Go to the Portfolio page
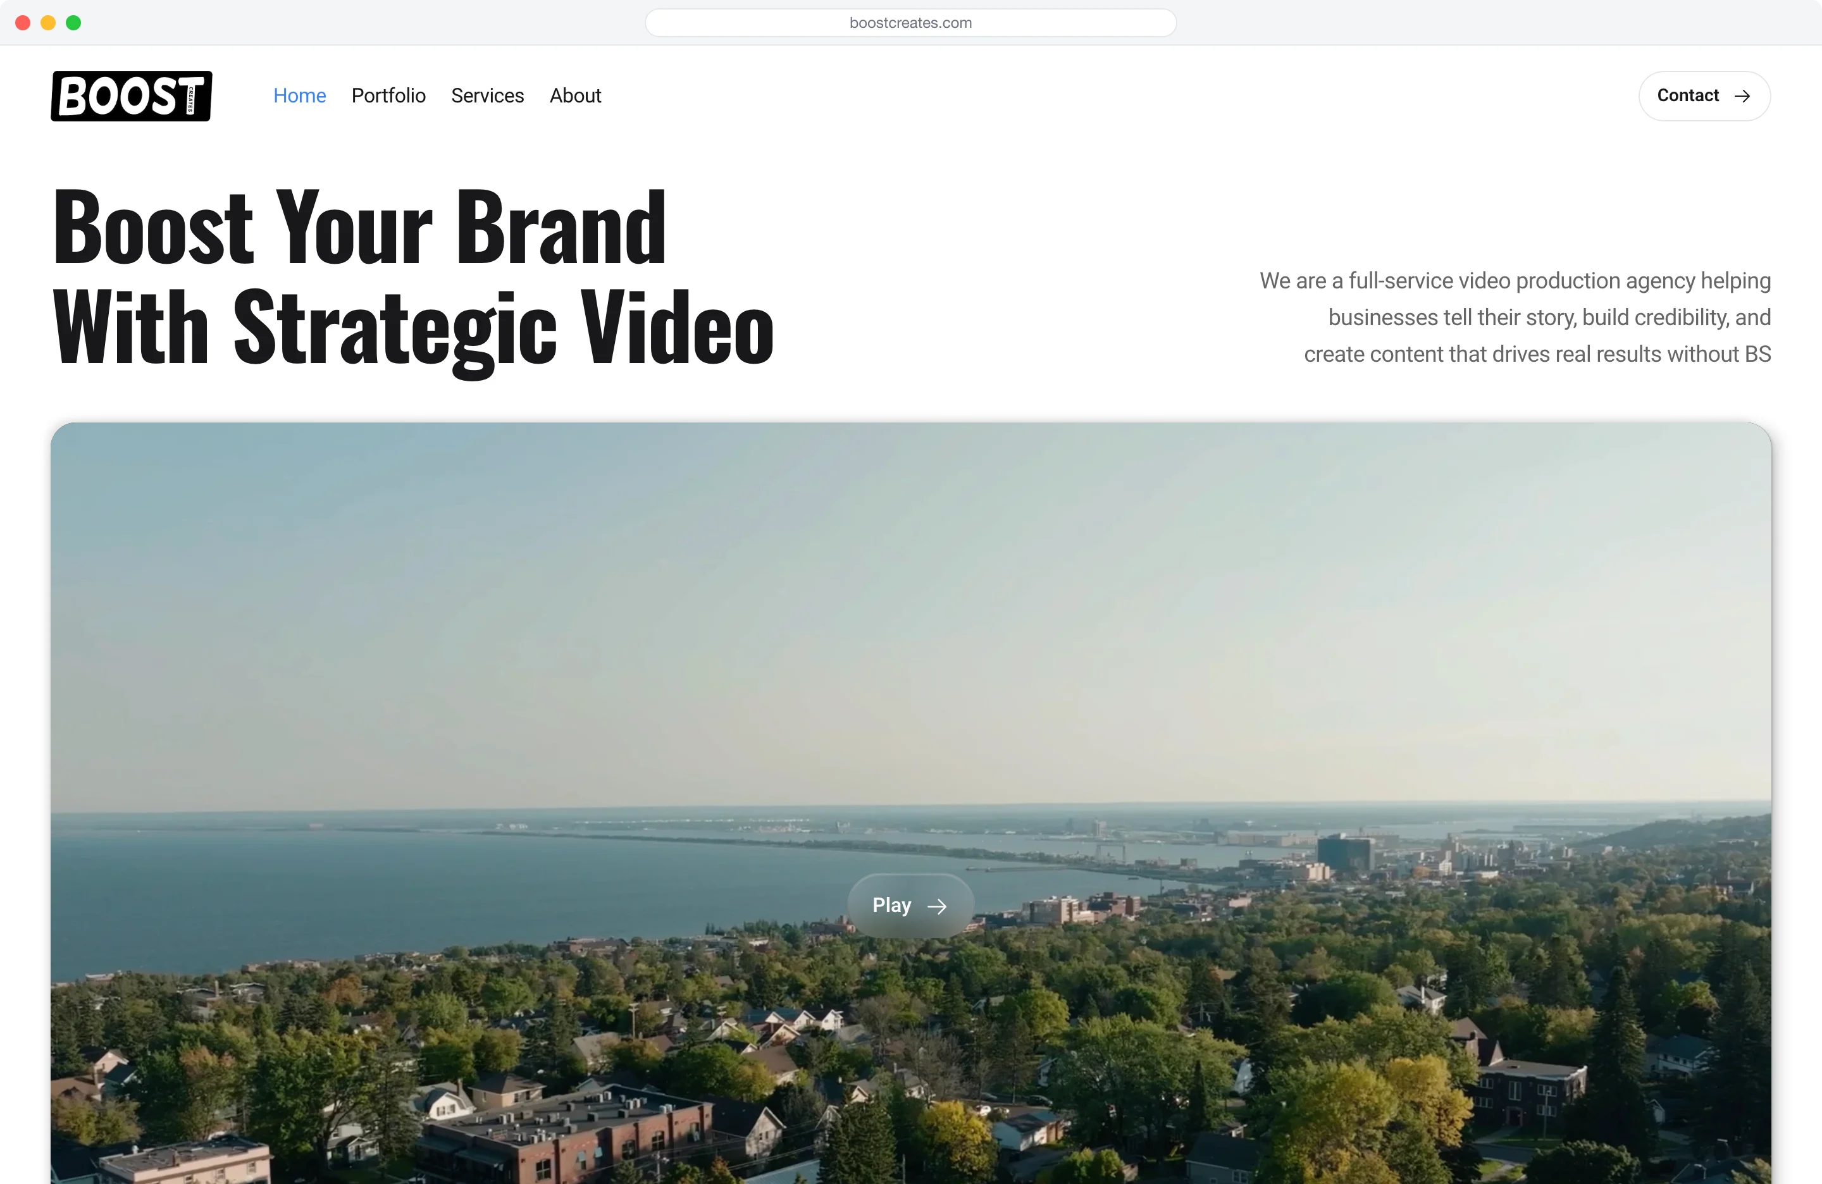The image size is (1822, 1184). click(388, 96)
